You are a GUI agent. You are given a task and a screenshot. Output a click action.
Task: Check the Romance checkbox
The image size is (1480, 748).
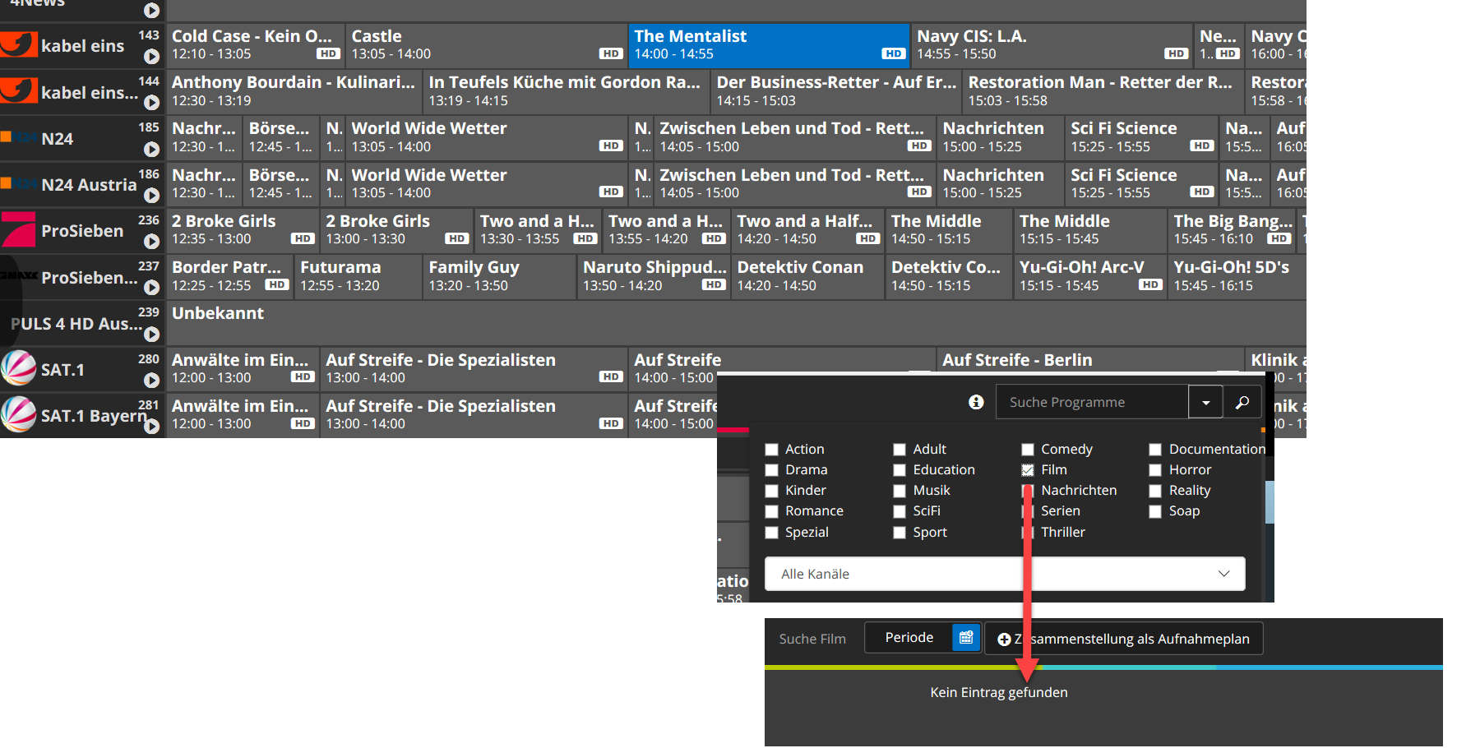[771, 511]
